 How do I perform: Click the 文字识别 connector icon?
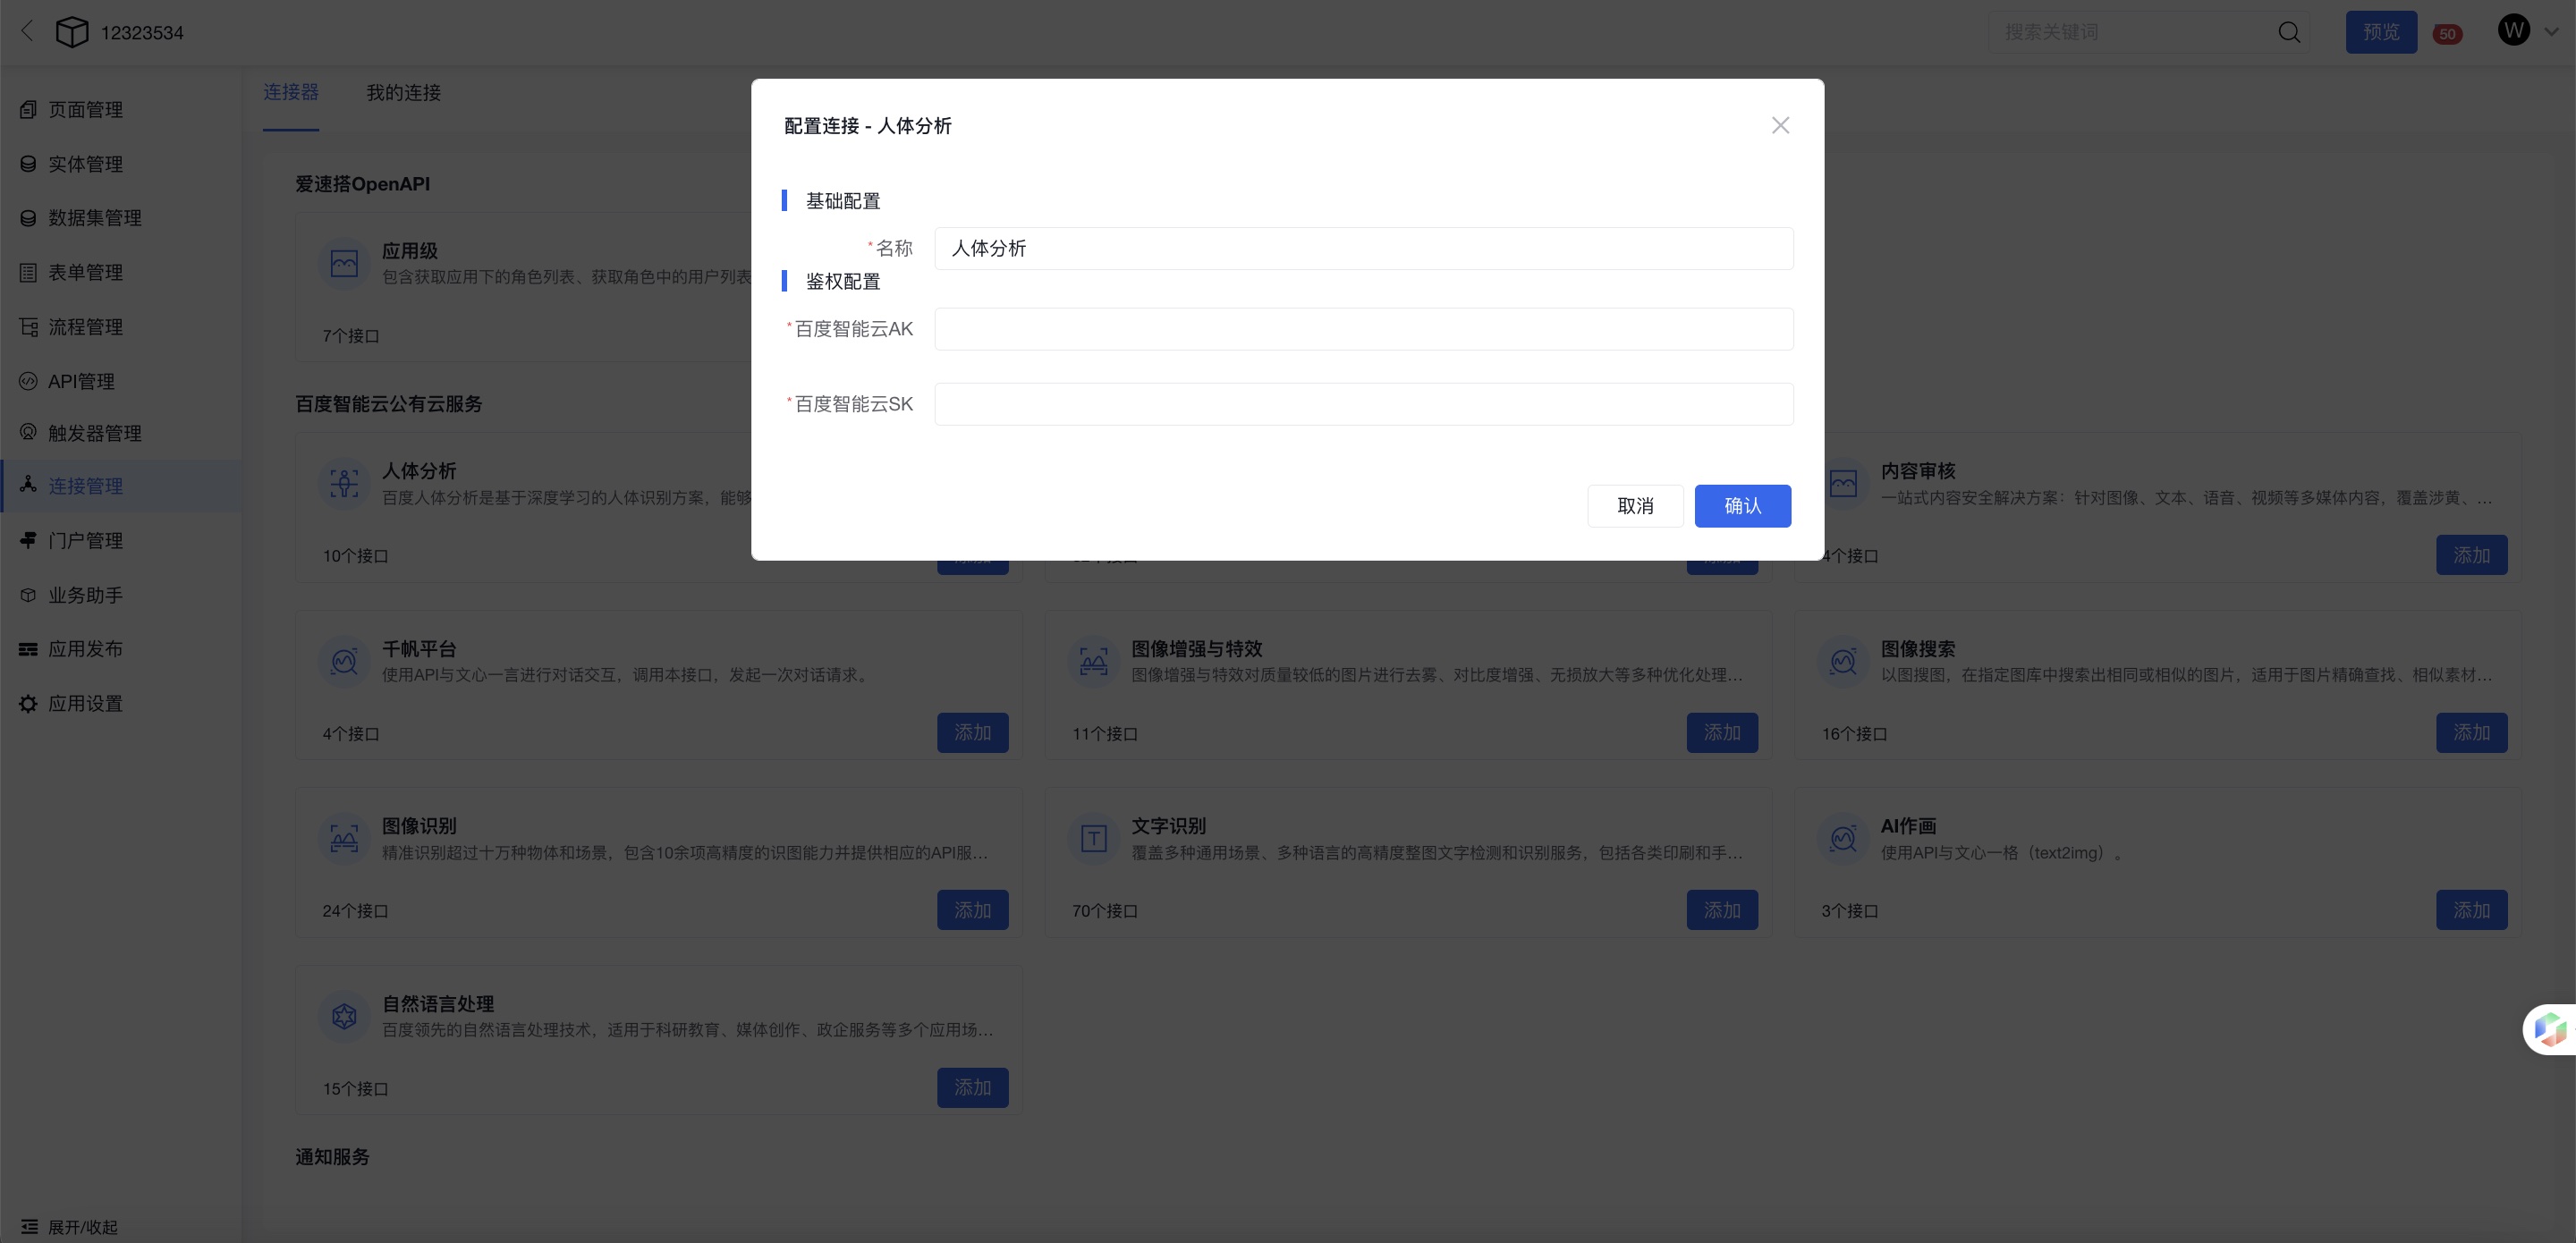click(x=1093, y=839)
